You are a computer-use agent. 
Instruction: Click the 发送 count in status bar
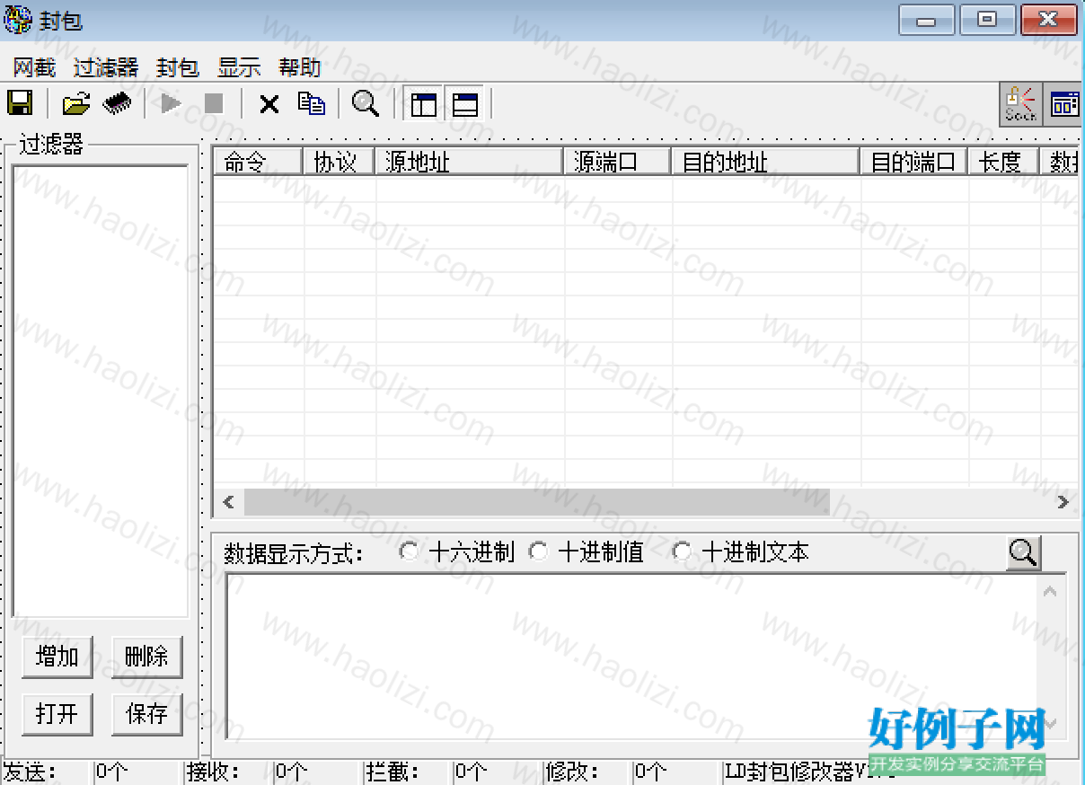[138, 772]
